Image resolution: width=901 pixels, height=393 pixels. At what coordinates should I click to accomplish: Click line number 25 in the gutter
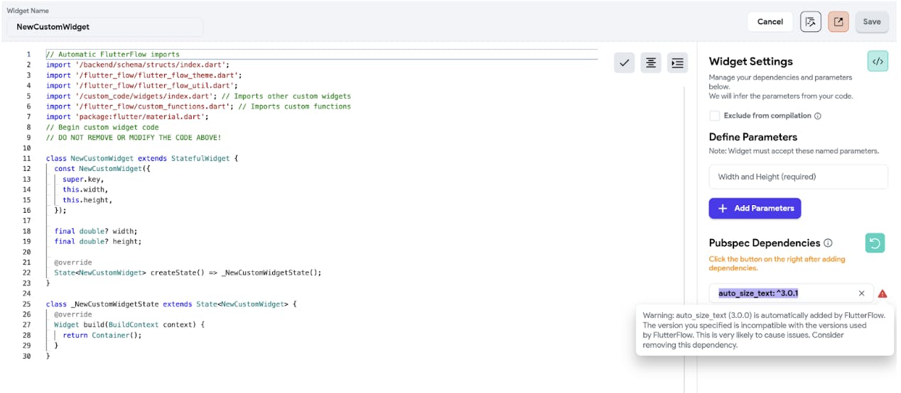[x=27, y=304]
